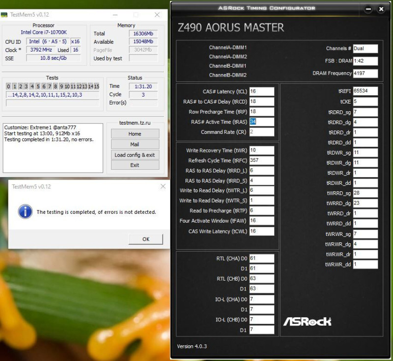Click the Version 4.0.3 label
This screenshot has height=361, width=393.
(x=192, y=346)
